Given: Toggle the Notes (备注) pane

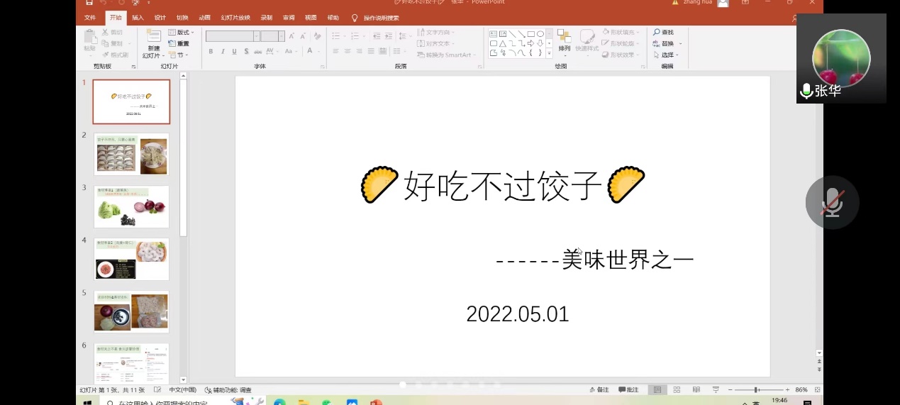Looking at the screenshot, I should click(599, 390).
